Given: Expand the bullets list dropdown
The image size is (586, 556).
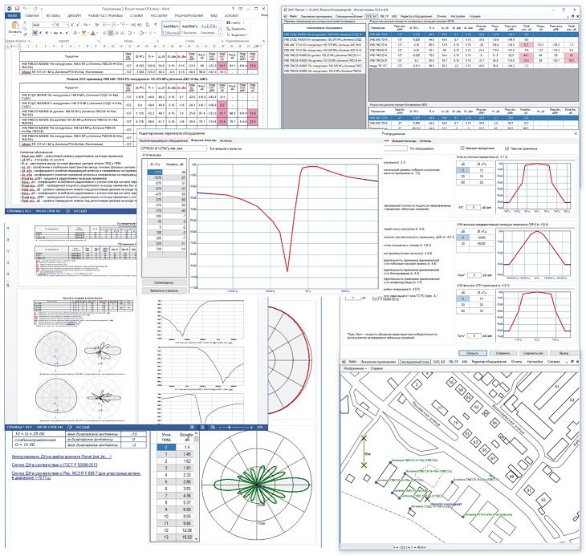Looking at the screenshot, I should [109, 25].
